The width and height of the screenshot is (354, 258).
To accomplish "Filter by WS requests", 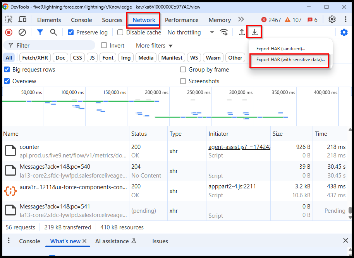I will [x=194, y=58].
